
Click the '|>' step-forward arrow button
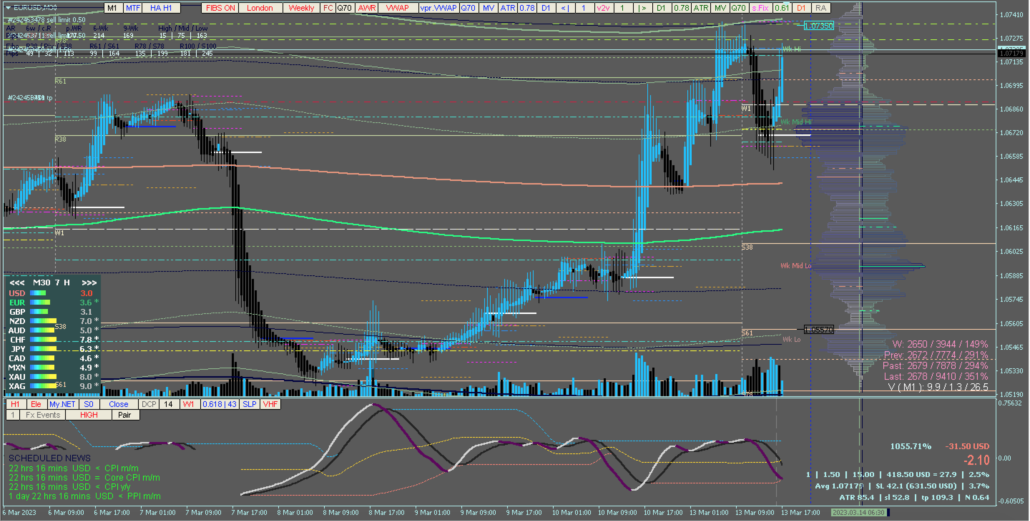(642, 8)
